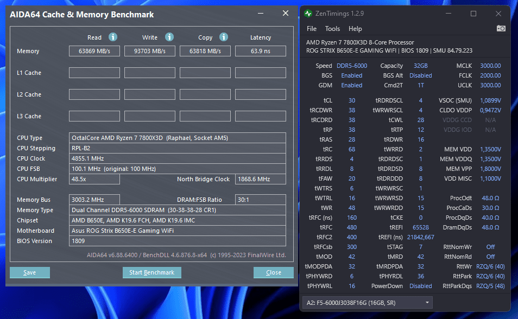Image resolution: width=518 pixels, height=319 pixels.
Task: Click the 32GB Capacity value
Action: pyautogui.click(x=421, y=66)
